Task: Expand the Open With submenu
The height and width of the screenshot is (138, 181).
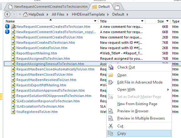Action: [x=139, y=89]
